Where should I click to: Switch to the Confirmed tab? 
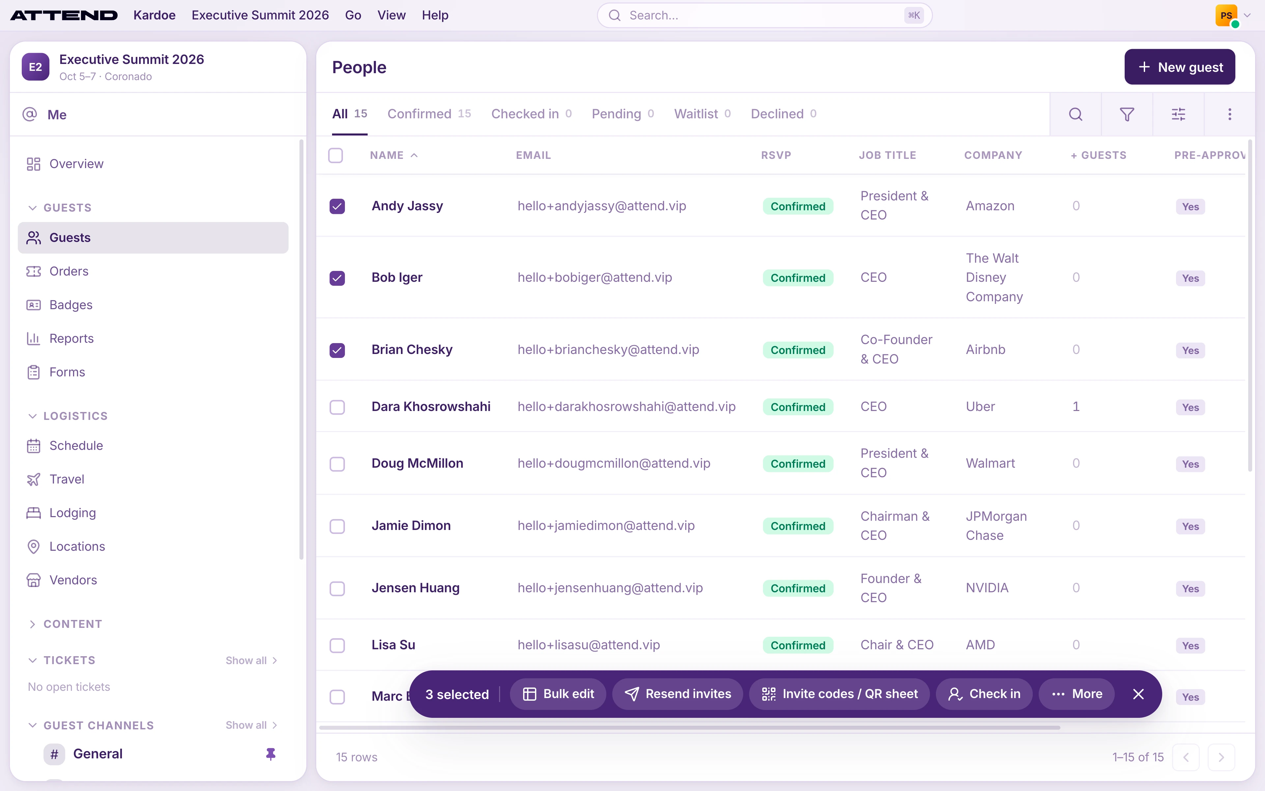(x=429, y=113)
